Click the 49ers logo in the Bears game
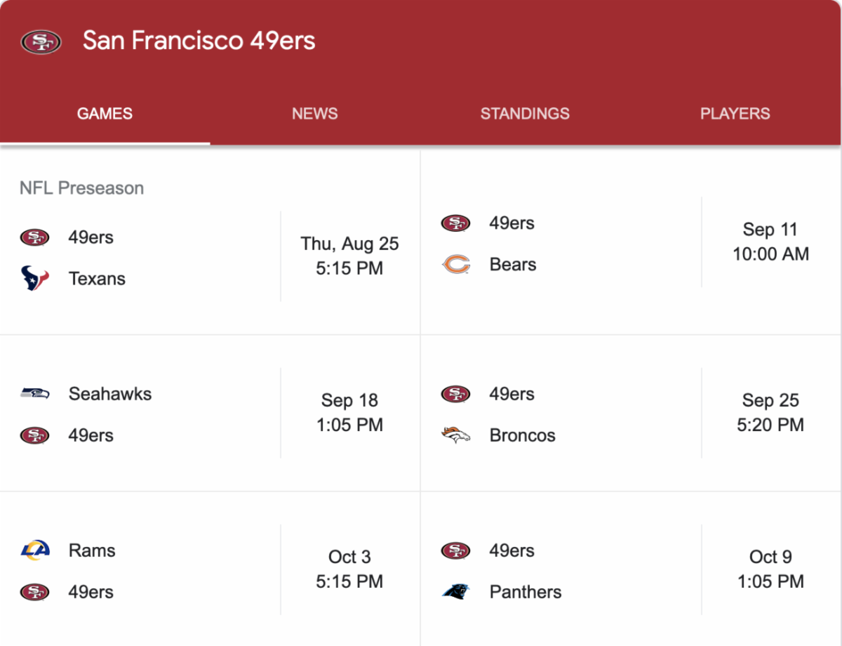Screen dimensions: 842x646 [x=456, y=223]
